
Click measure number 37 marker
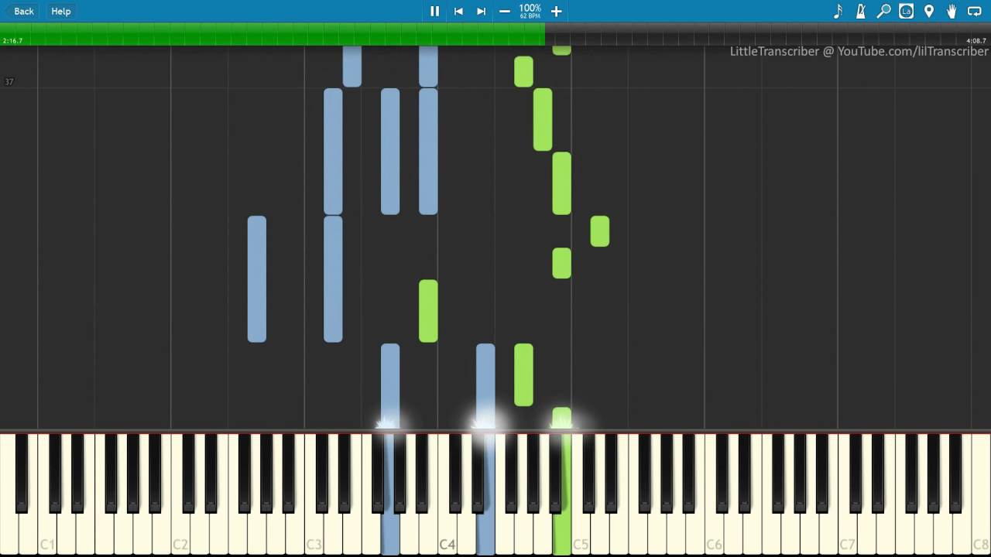[9, 81]
